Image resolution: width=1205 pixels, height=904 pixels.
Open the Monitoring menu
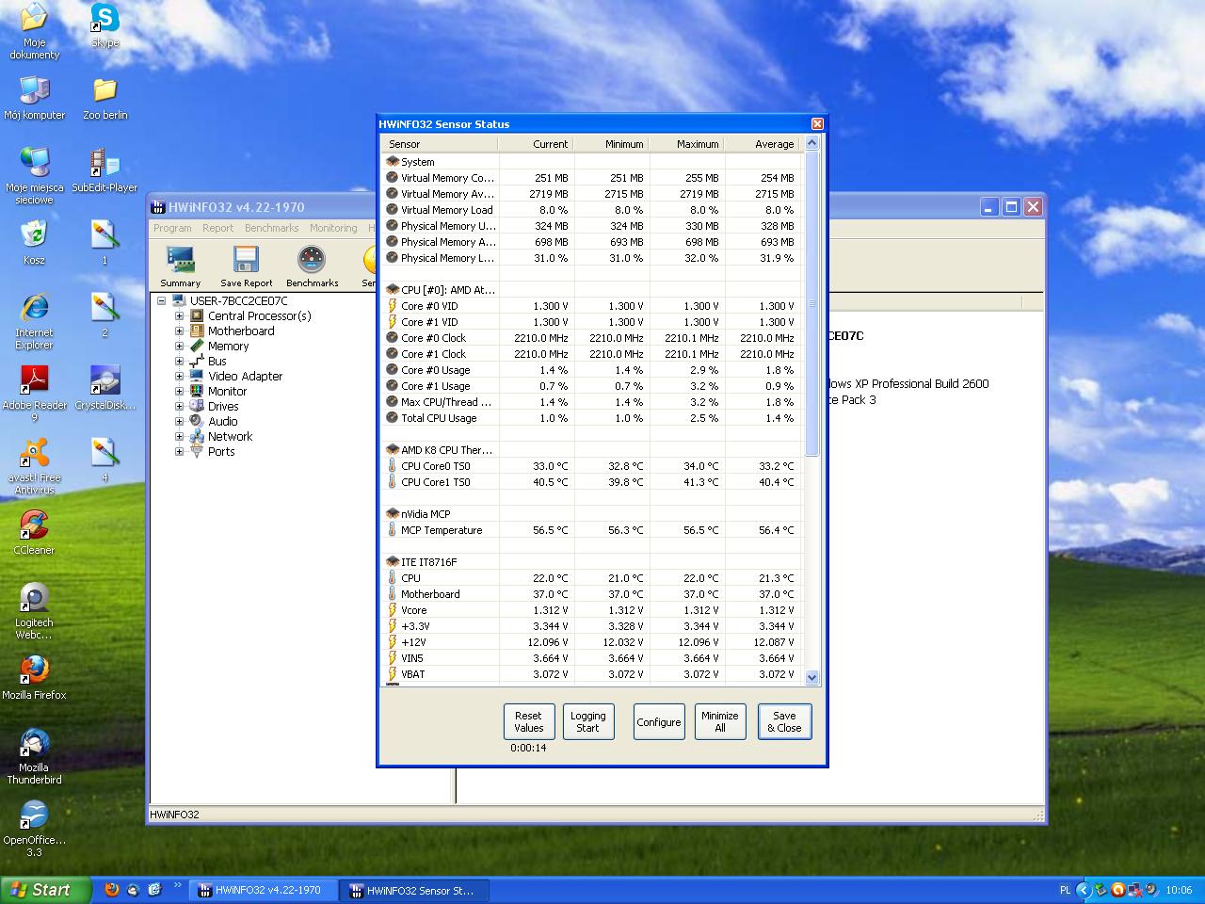coord(333,228)
